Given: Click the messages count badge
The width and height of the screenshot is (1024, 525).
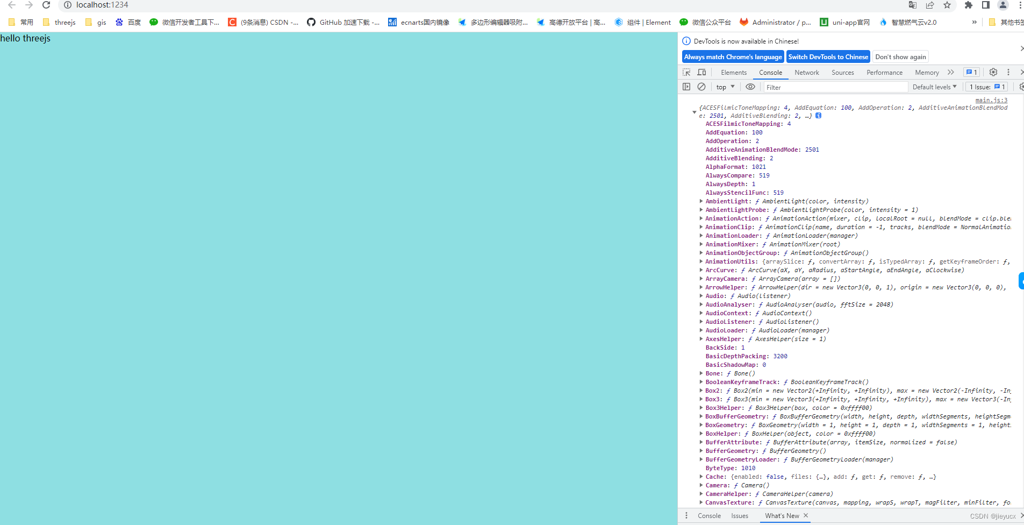Looking at the screenshot, I should [x=971, y=72].
